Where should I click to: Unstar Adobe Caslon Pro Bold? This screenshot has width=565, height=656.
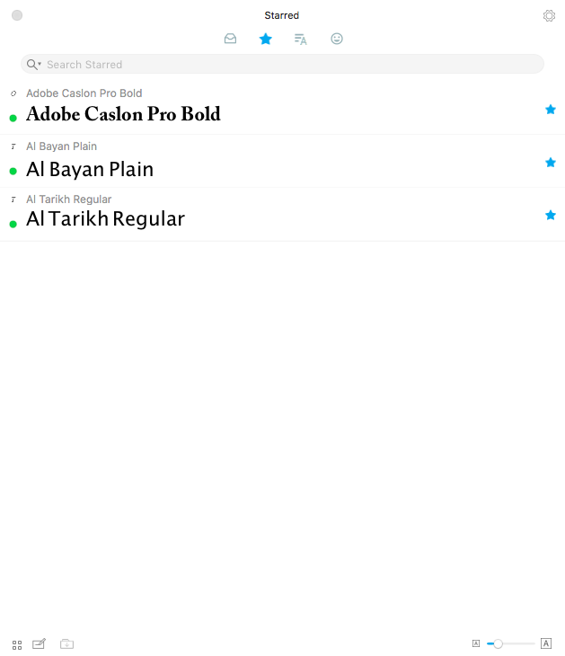coord(551,110)
